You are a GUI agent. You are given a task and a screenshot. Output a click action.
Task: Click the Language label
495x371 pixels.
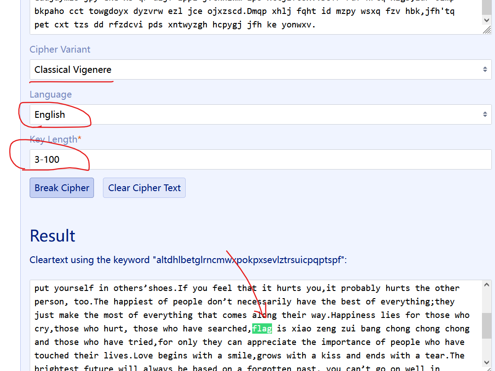(50, 94)
